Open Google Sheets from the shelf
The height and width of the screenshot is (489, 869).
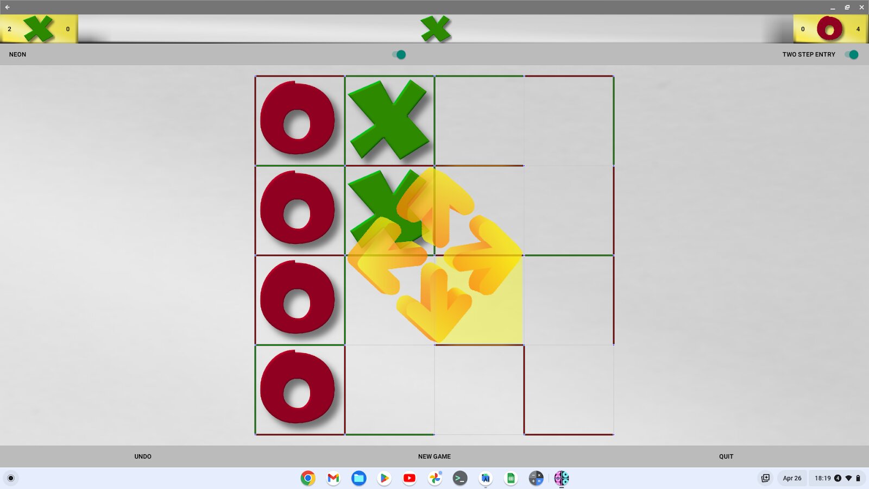pos(511,478)
